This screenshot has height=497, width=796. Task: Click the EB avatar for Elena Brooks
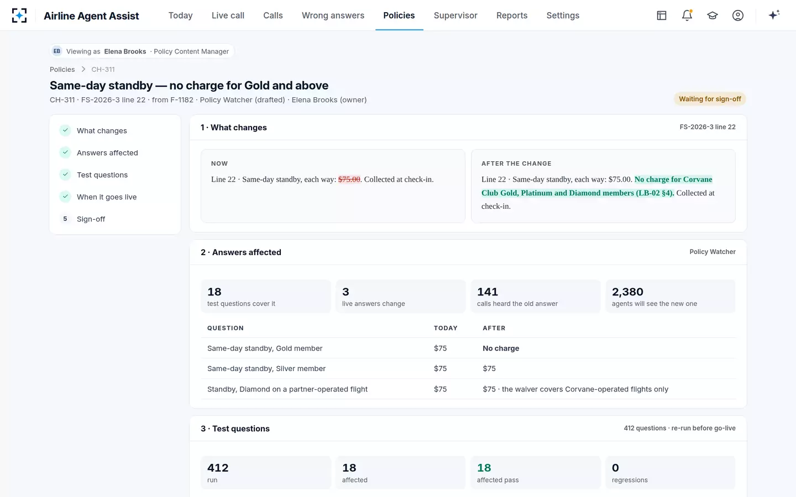point(57,51)
